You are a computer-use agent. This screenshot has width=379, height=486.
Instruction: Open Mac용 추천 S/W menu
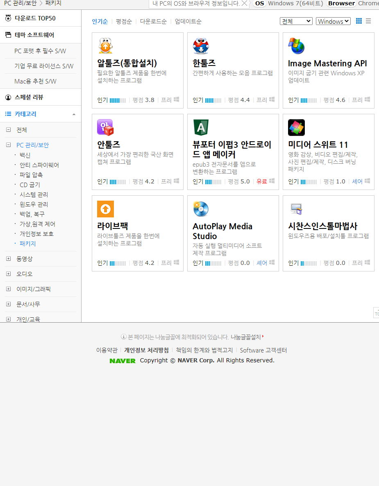(x=35, y=81)
